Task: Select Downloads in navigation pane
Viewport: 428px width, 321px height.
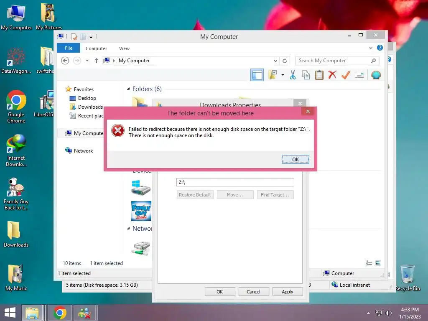Action: click(x=86, y=107)
